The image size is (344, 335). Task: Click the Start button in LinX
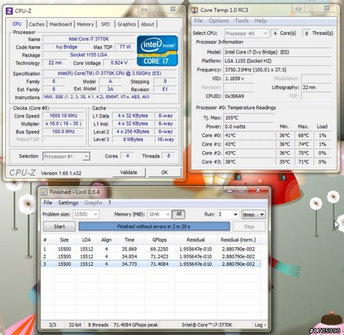pyautogui.click(x=59, y=227)
